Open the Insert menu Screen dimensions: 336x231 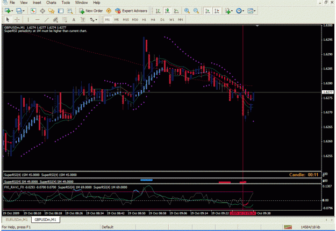(x=37, y=3)
